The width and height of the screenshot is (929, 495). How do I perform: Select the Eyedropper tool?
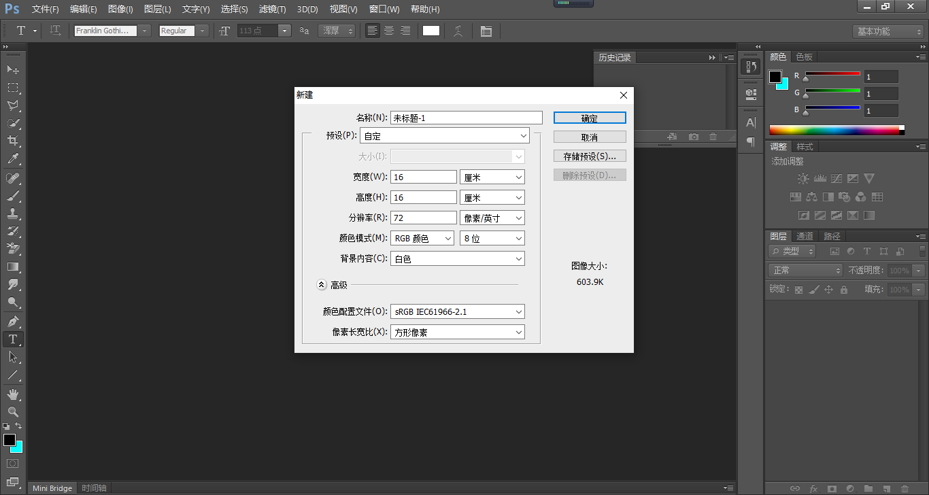(x=12, y=159)
